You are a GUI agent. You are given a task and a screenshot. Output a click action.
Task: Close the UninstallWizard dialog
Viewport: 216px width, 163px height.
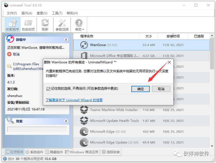(x=169, y=62)
